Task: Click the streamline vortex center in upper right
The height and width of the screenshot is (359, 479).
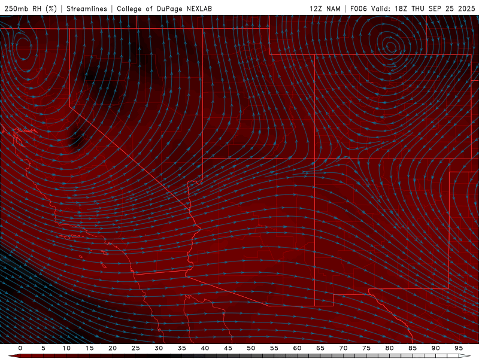Action: pos(392,47)
